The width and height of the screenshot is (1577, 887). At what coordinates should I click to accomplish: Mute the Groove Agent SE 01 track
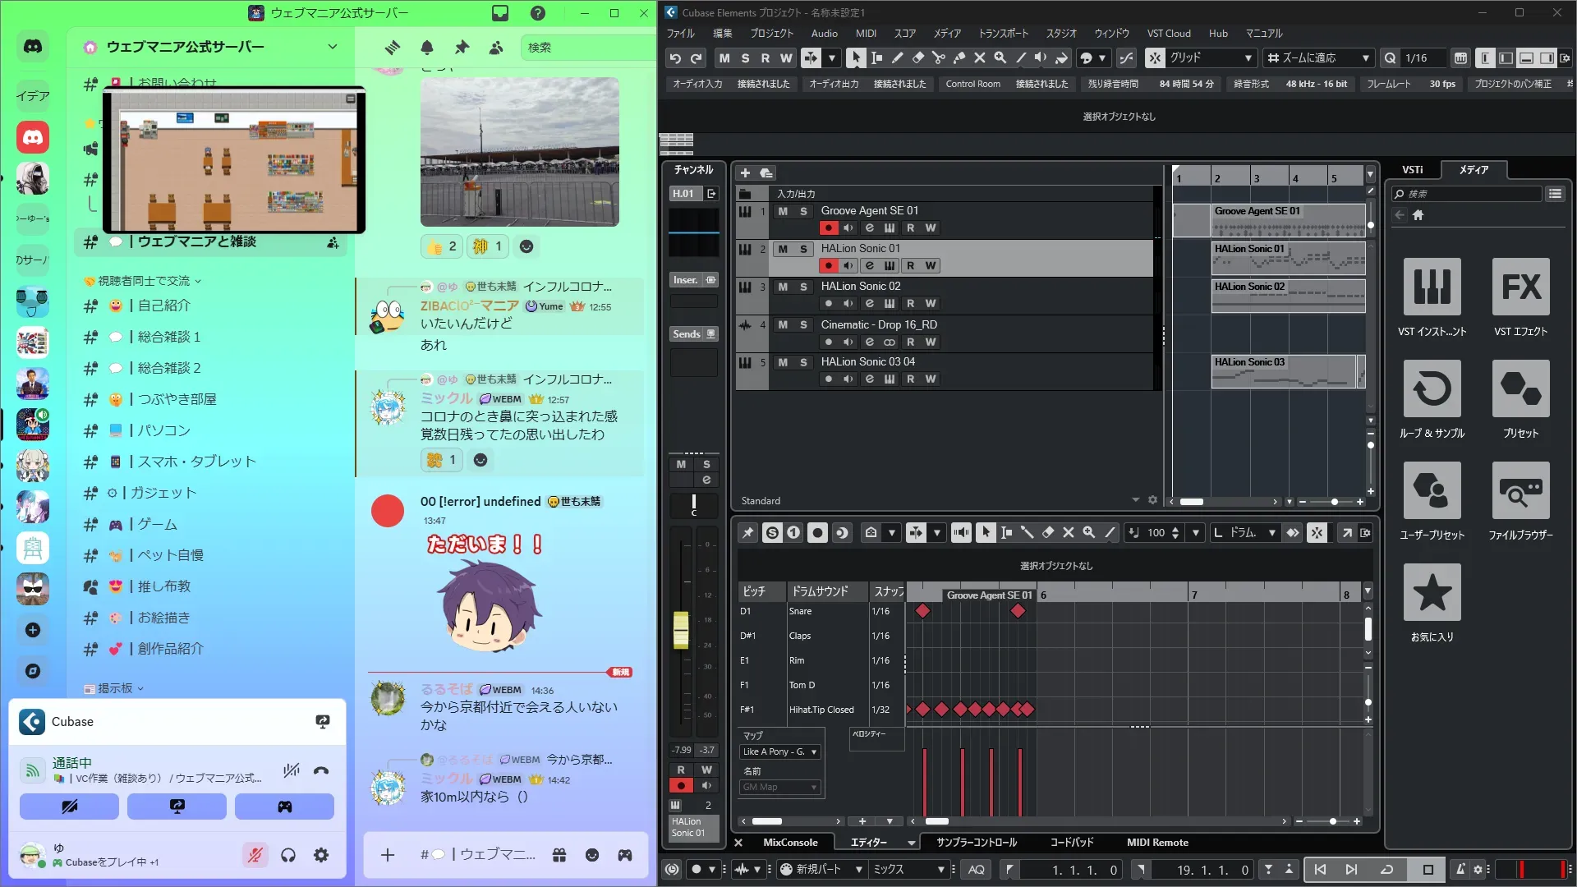click(x=783, y=211)
